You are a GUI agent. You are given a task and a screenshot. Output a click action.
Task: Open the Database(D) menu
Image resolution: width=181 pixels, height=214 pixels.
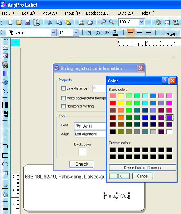coord(97,13)
